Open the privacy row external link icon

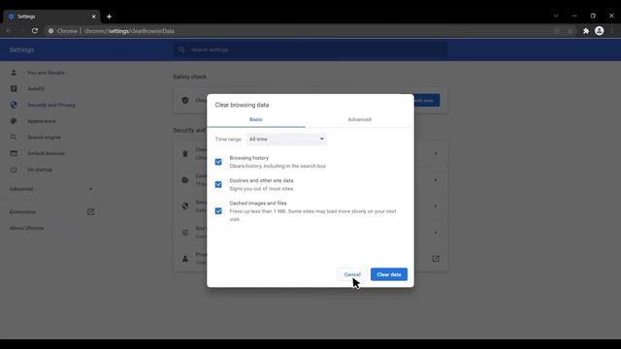[436, 259]
